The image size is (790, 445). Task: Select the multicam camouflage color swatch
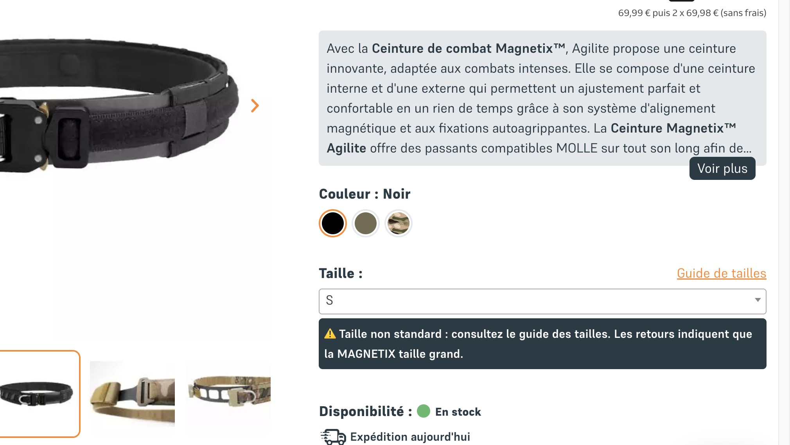pyautogui.click(x=399, y=223)
